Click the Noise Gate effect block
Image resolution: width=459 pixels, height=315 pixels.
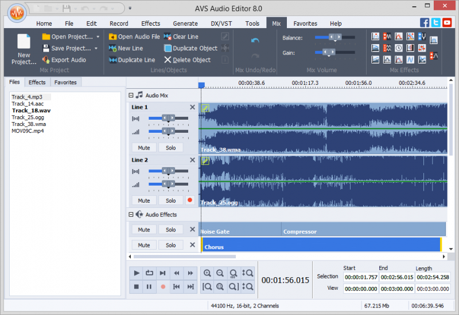(x=240, y=229)
